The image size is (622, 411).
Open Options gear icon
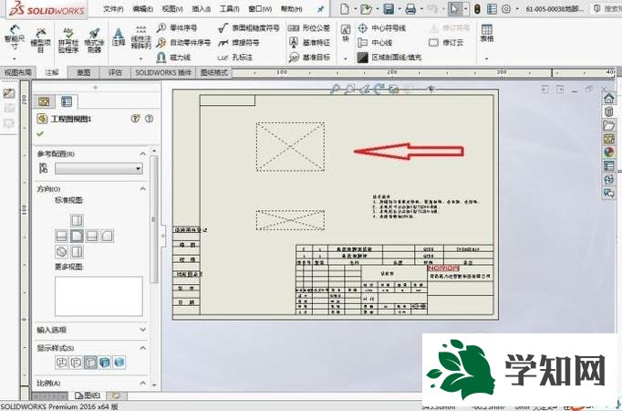pyautogui.click(x=506, y=9)
